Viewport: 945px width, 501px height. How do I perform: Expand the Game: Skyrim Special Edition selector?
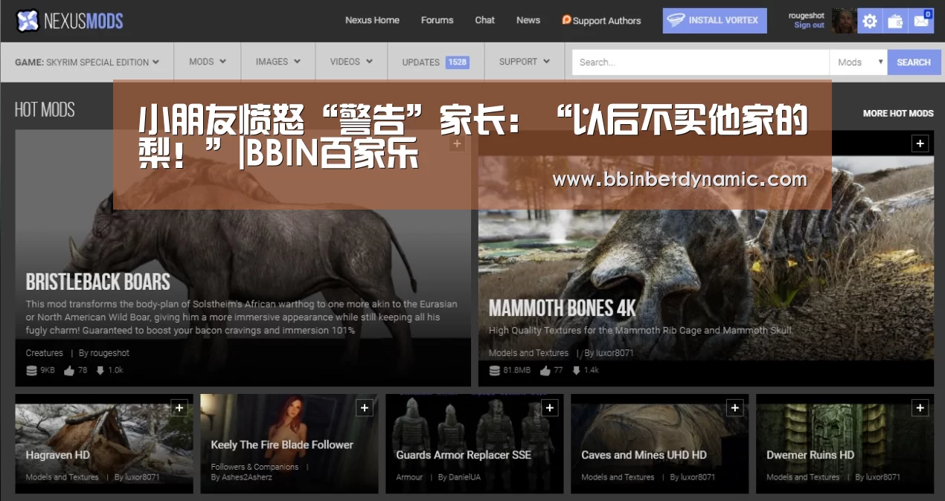[x=87, y=62]
